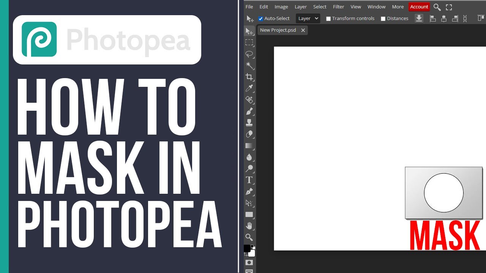Close the New Project.psd tab
Viewport: 486px width, 273px height.
click(x=303, y=30)
